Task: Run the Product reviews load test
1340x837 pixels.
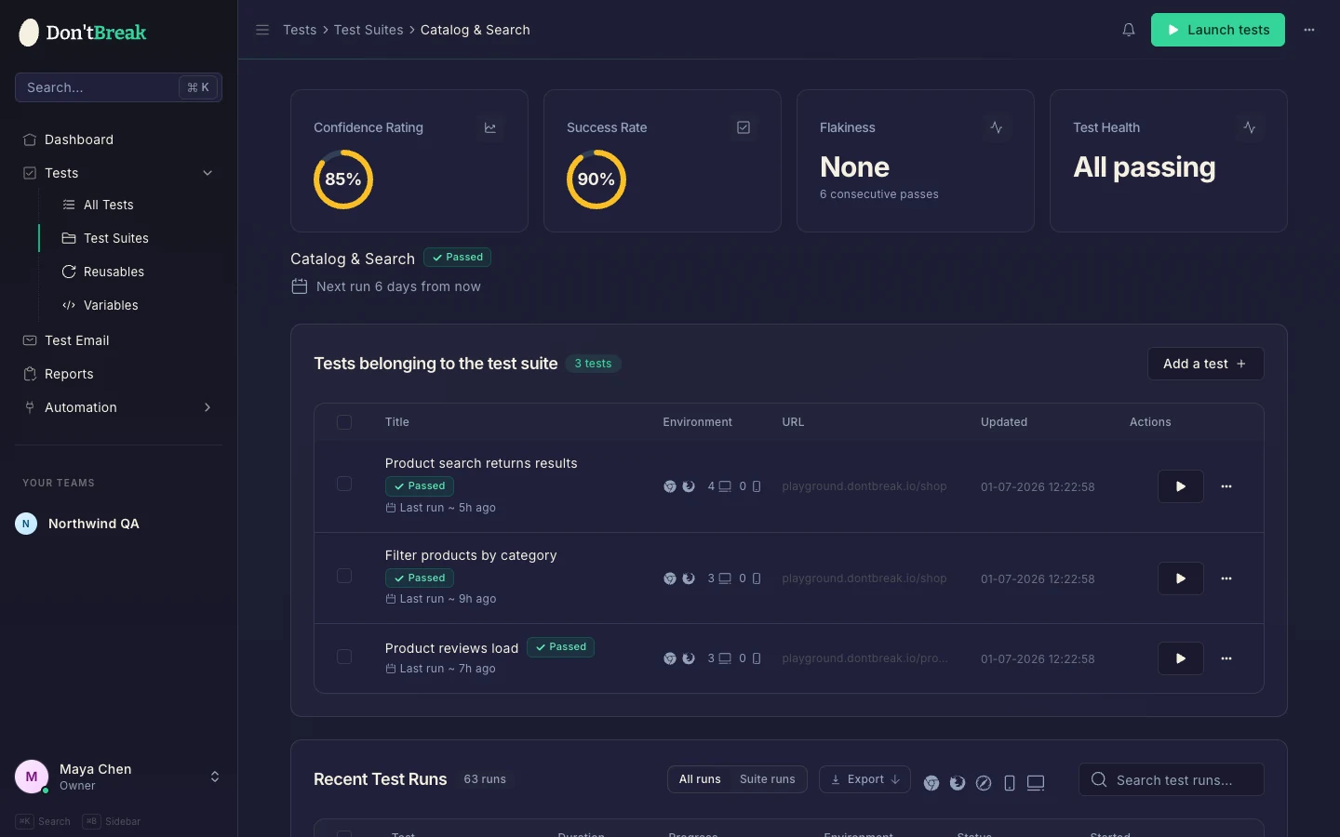Action: [x=1181, y=658]
